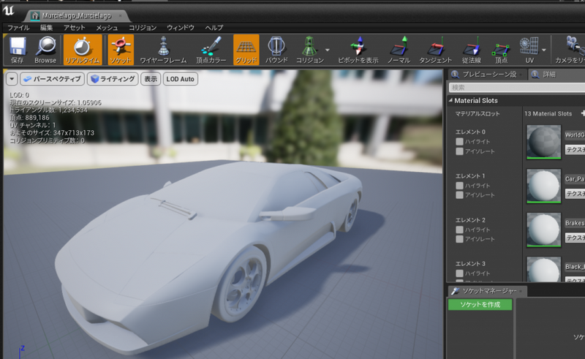The height and width of the screenshot is (359, 585).
Task: Click Element 3 Black material thumbnail
Action: tap(543, 270)
